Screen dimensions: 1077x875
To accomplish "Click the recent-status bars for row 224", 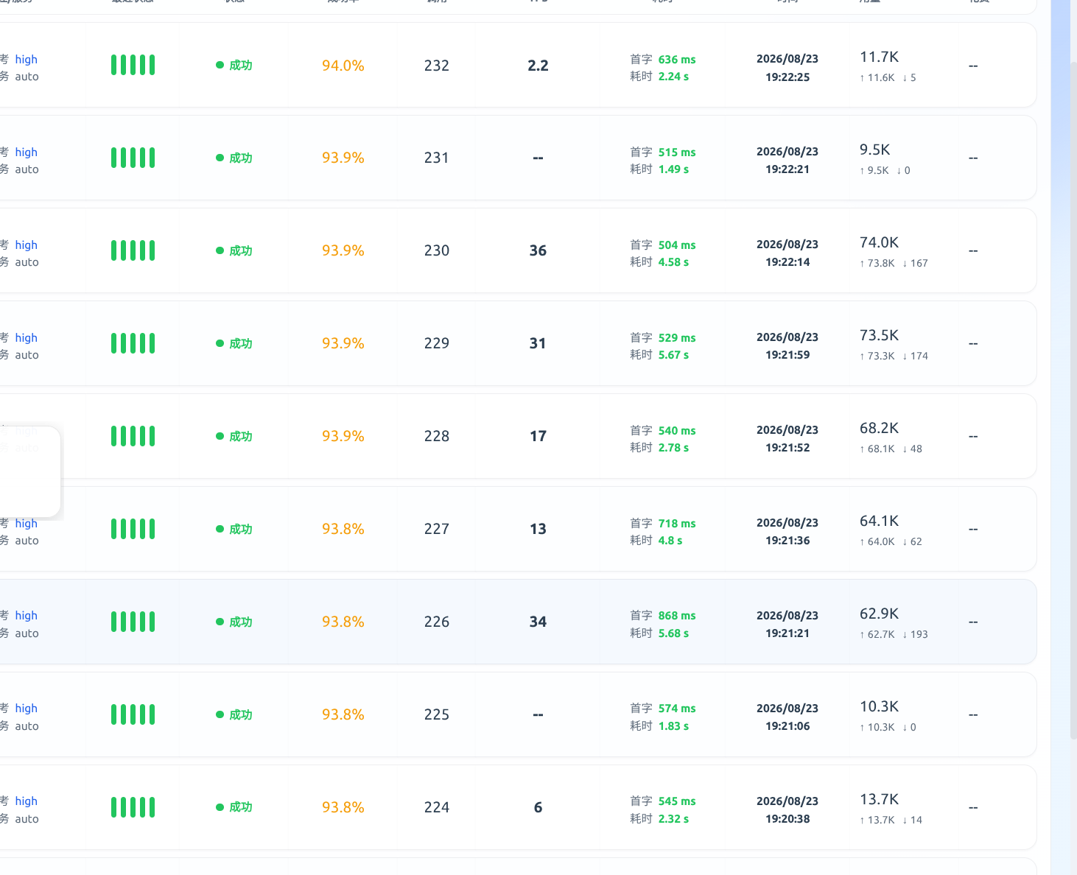I will 133,807.
